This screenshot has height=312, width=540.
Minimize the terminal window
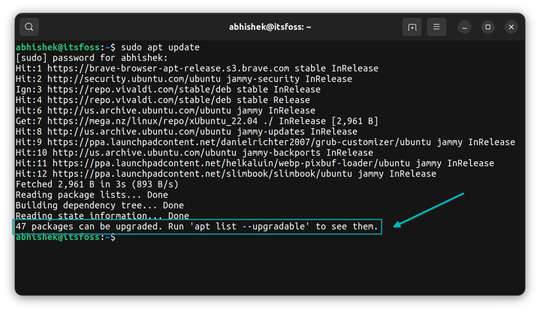464,27
